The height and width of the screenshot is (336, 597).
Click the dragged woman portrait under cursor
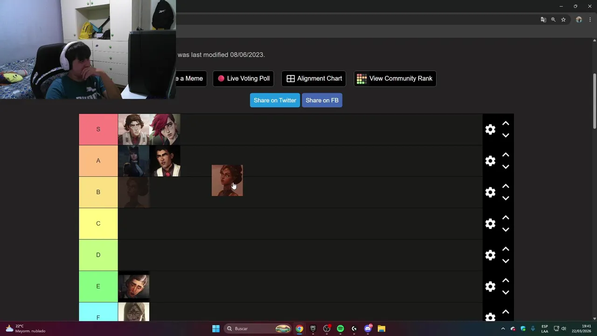click(x=227, y=181)
